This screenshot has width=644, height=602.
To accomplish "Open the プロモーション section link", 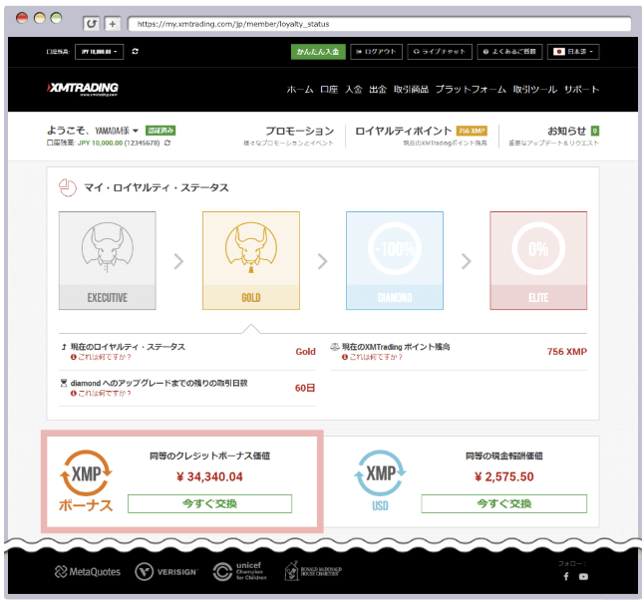I will click(x=299, y=131).
